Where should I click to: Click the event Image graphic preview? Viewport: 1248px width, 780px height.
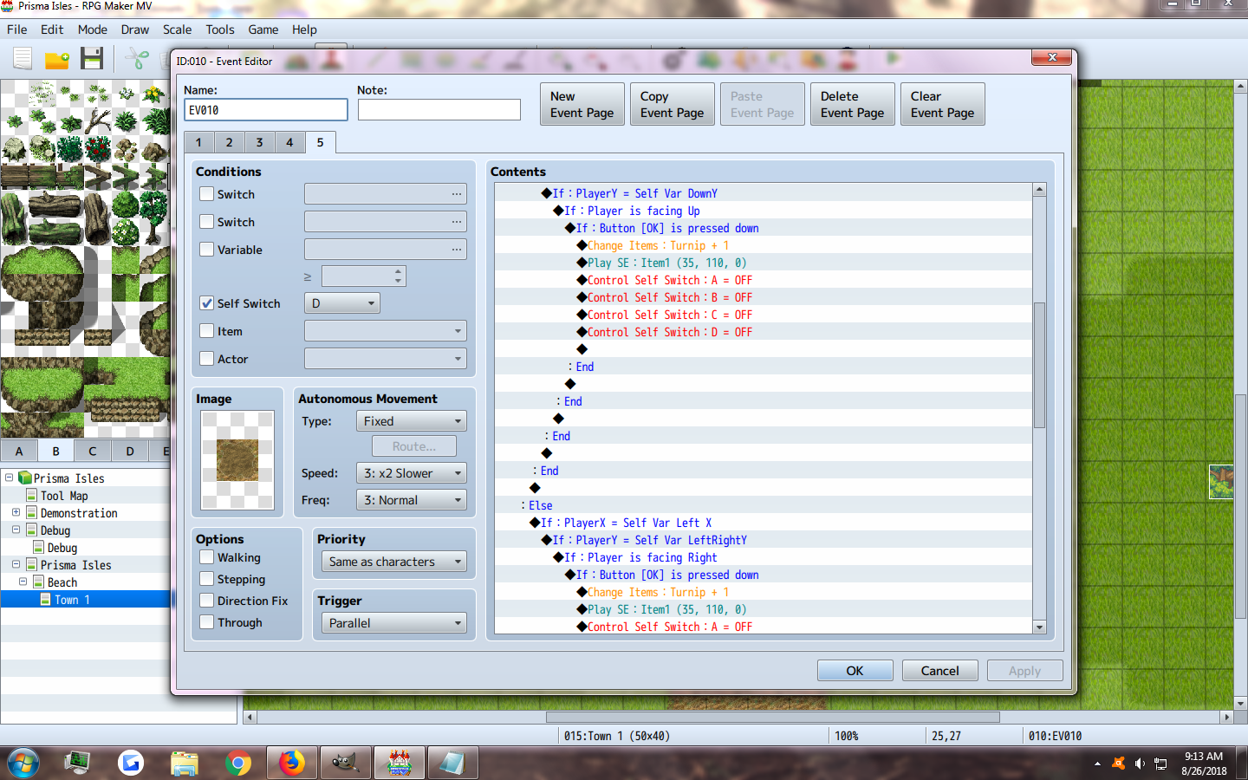[237, 460]
